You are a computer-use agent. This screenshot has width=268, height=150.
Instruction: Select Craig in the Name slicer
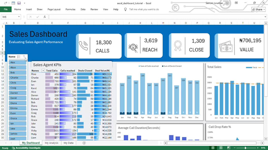coord(17,88)
